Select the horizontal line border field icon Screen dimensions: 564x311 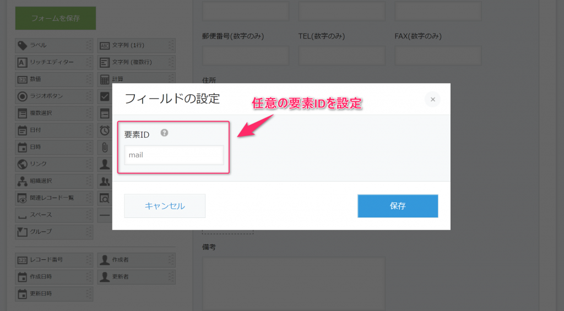point(105,215)
